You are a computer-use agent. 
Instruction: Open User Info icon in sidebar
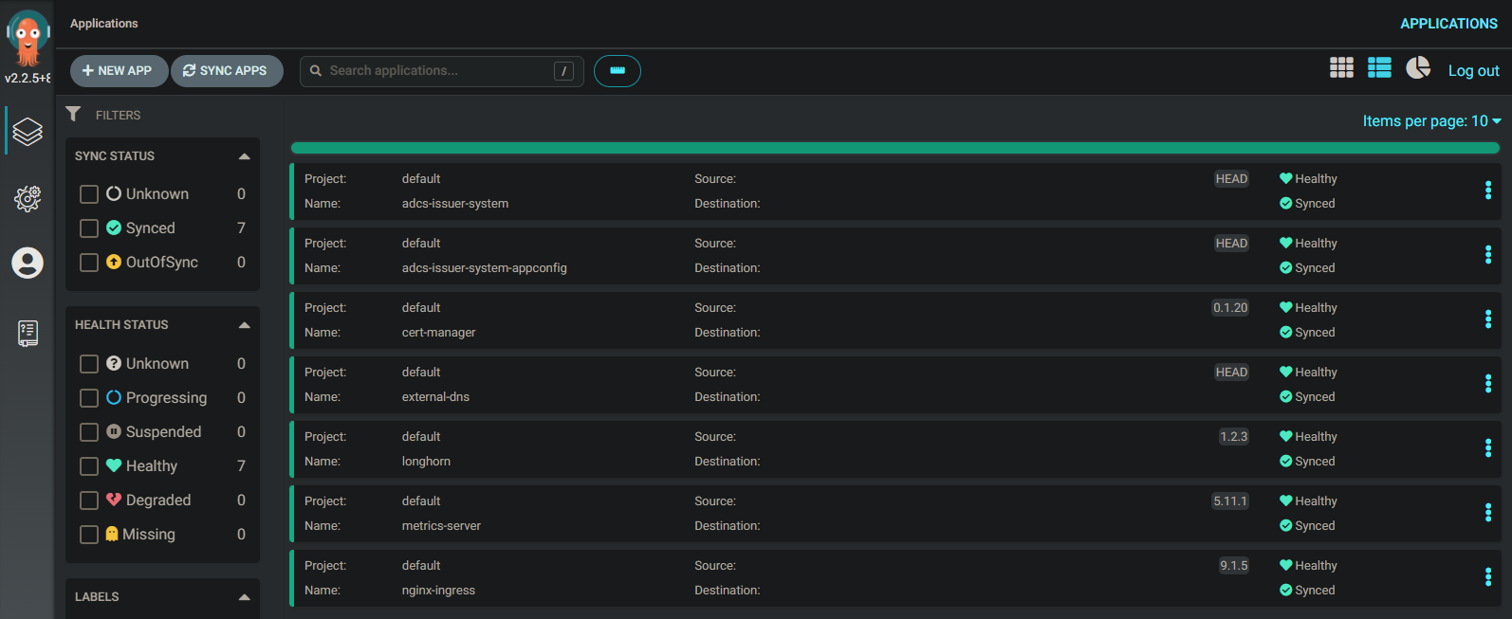pos(28,263)
